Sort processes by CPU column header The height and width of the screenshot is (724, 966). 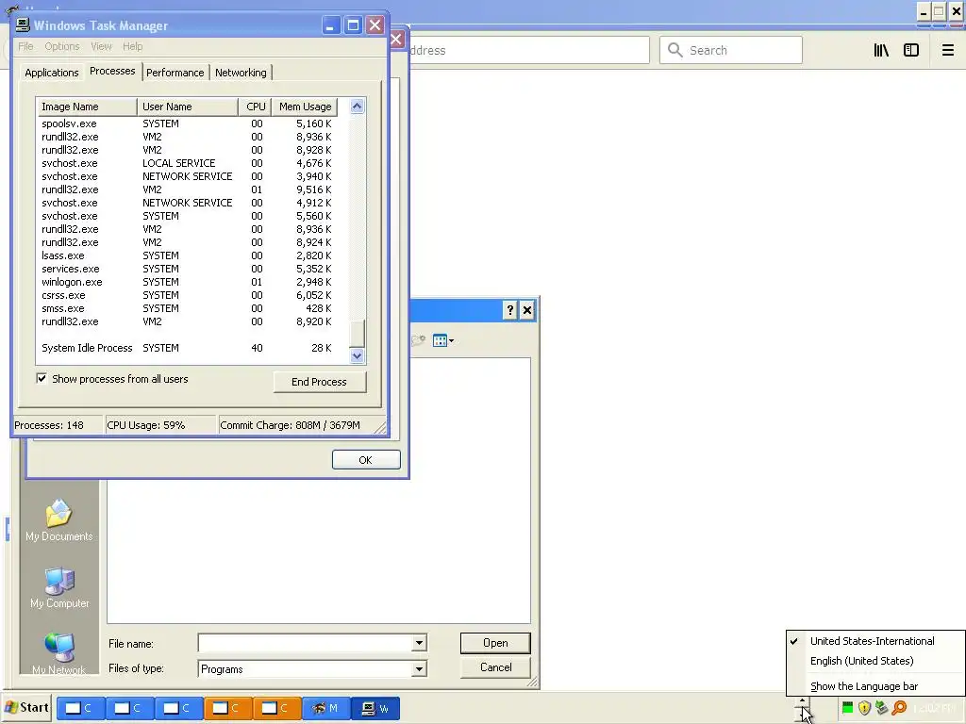tap(255, 107)
